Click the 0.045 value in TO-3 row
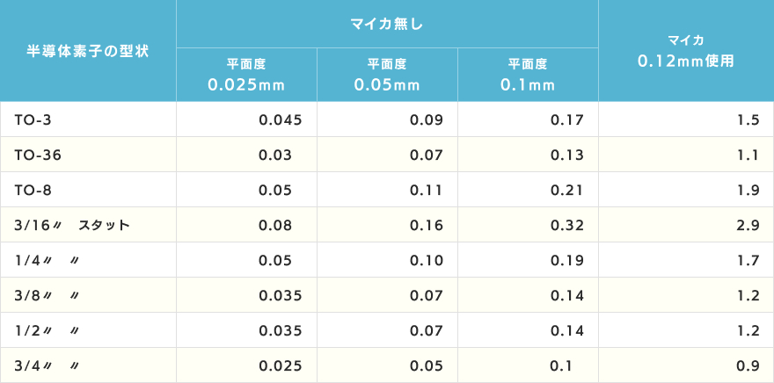The image size is (774, 383). (x=281, y=119)
